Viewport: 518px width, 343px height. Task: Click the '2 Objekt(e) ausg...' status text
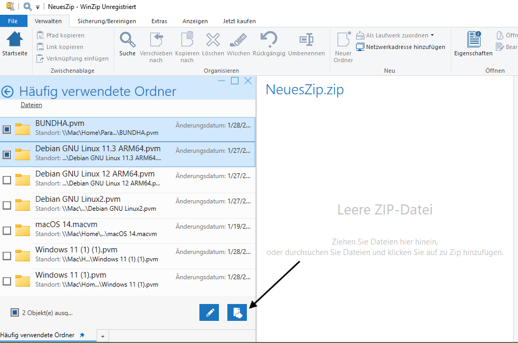pos(47,313)
